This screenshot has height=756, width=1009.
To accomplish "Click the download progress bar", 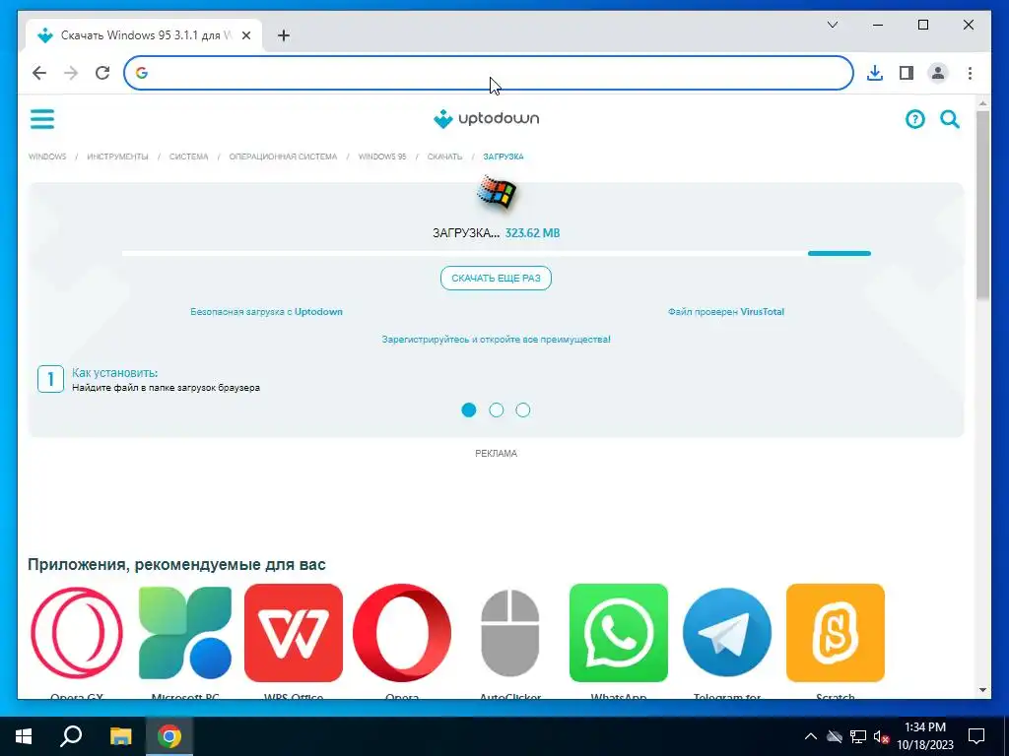I will 497,253.
